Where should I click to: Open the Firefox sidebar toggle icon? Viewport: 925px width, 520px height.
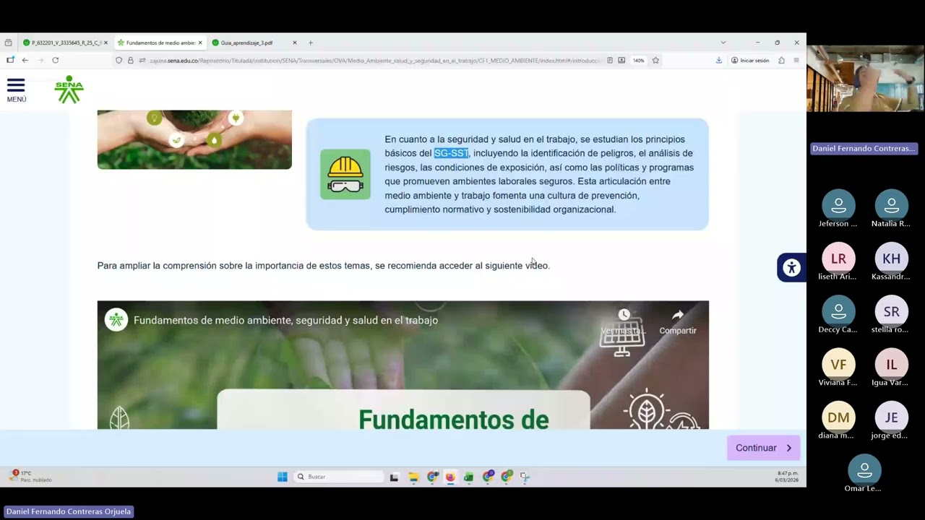coord(10,61)
